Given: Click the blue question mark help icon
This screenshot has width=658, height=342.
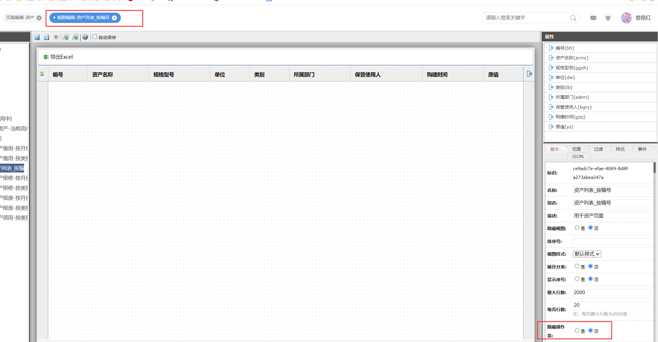Looking at the screenshot, I should coord(85,37).
